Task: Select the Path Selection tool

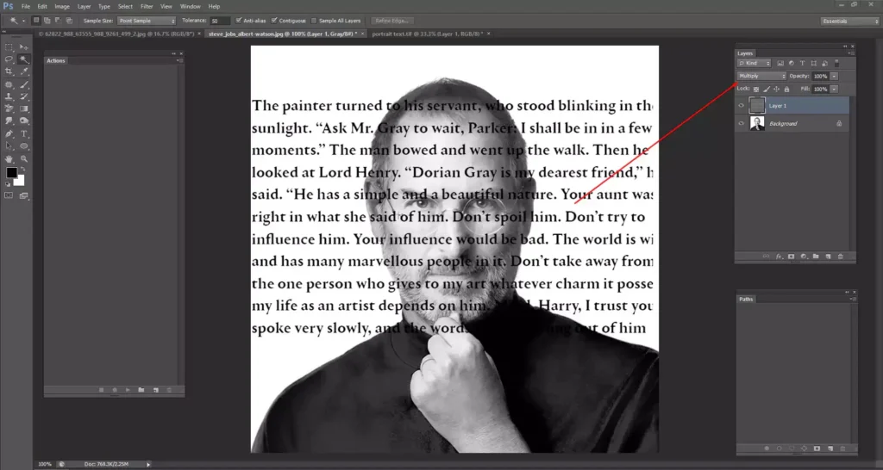Action: pos(9,146)
